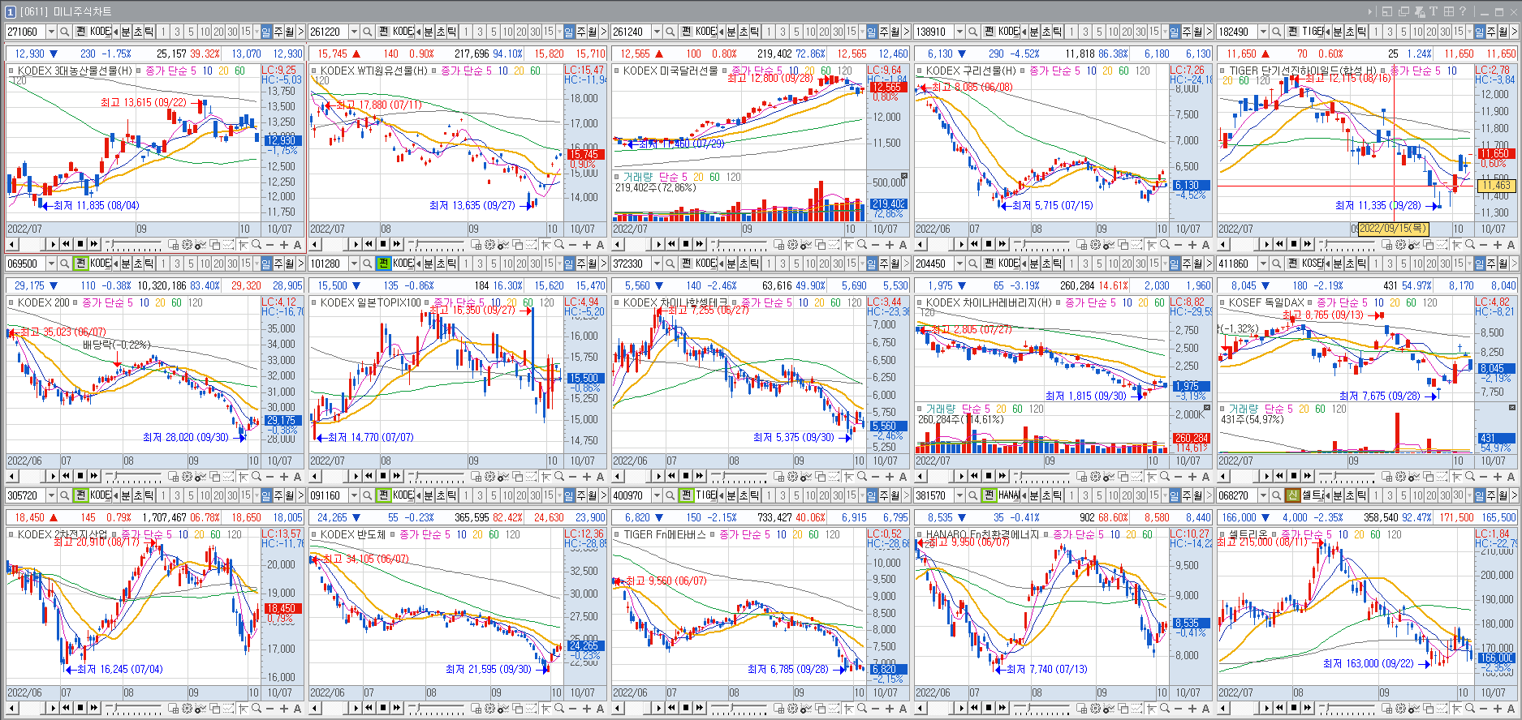Image resolution: width=1522 pixels, height=720 pixels.
Task: Switch 261220 panel to 월 monthly chart
Action: coord(593,32)
